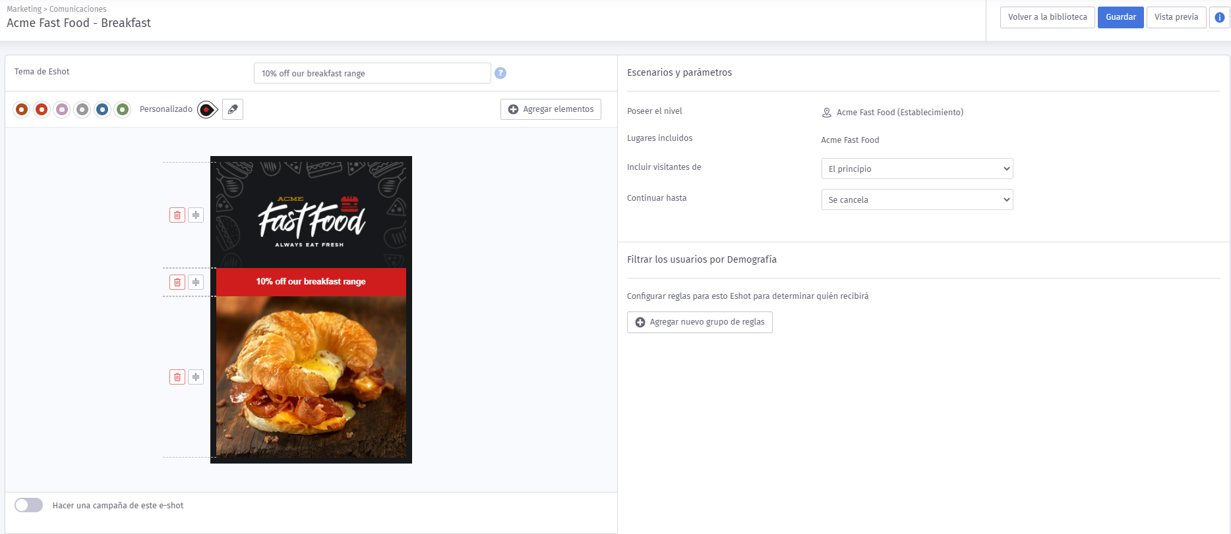Open the 'Marketing > Comunicaciones' breadcrumb

tap(57, 9)
